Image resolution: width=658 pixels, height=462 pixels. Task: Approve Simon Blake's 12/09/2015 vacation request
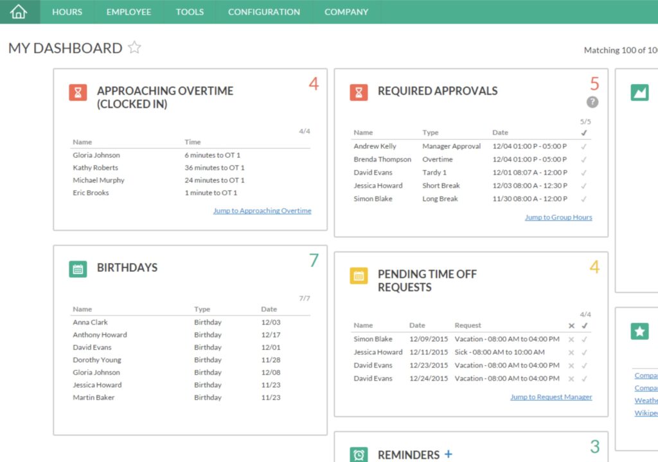[x=585, y=339]
